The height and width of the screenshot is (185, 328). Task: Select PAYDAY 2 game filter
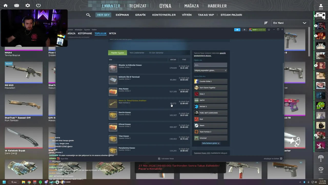[211, 107]
